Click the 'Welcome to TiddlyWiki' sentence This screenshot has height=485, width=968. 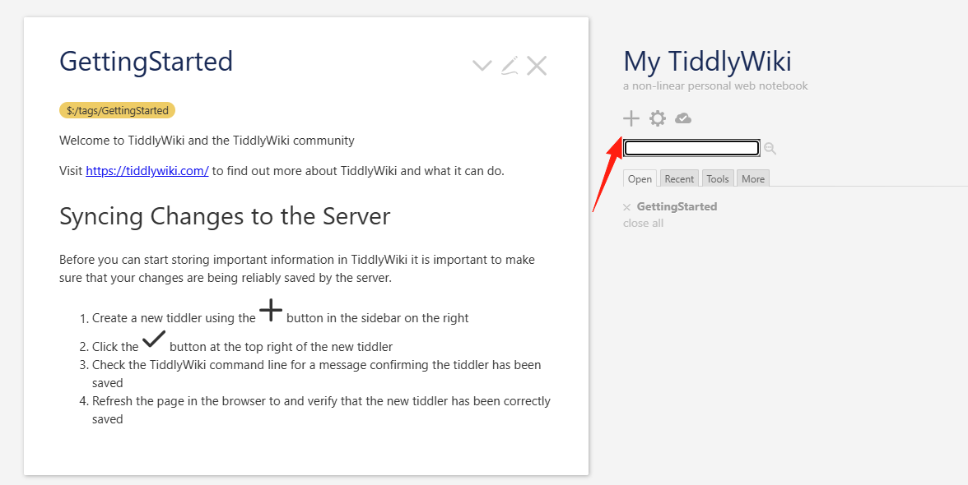207,141
